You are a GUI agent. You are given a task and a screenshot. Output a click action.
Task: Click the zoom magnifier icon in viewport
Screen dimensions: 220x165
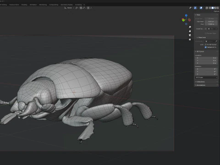click(190, 27)
